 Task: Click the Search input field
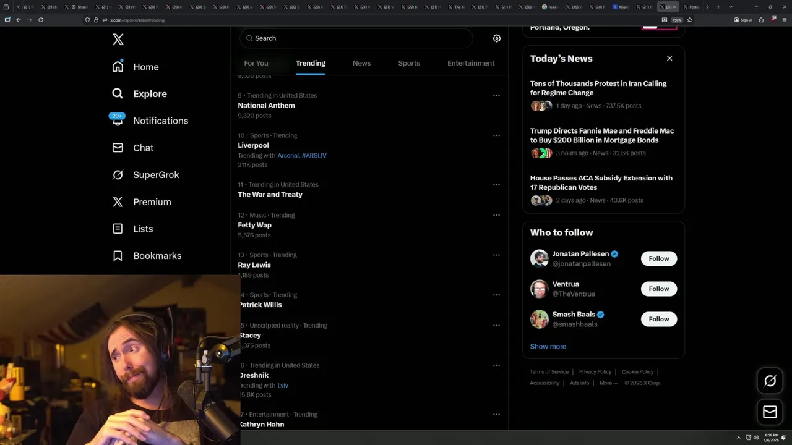click(356, 38)
